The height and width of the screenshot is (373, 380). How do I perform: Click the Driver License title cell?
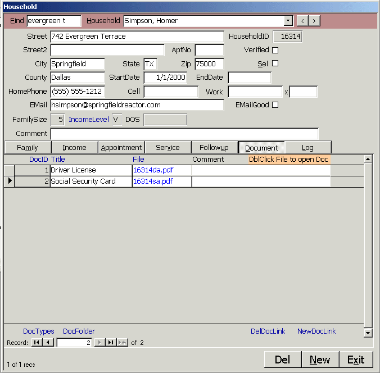(x=91, y=170)
